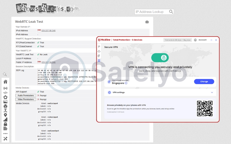Click the Singapore flag next to IPv4 address
This screenshot has height=144, width=231.
pos(39,31)
